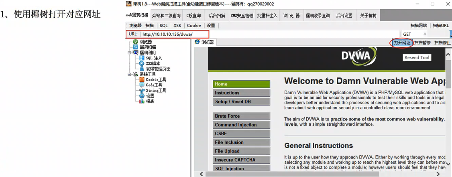Image resolution: width=452 pixels, height=177 pixels.
Task: Click the 椰树 app icon in title bar
Action: (x=128, y=4)
